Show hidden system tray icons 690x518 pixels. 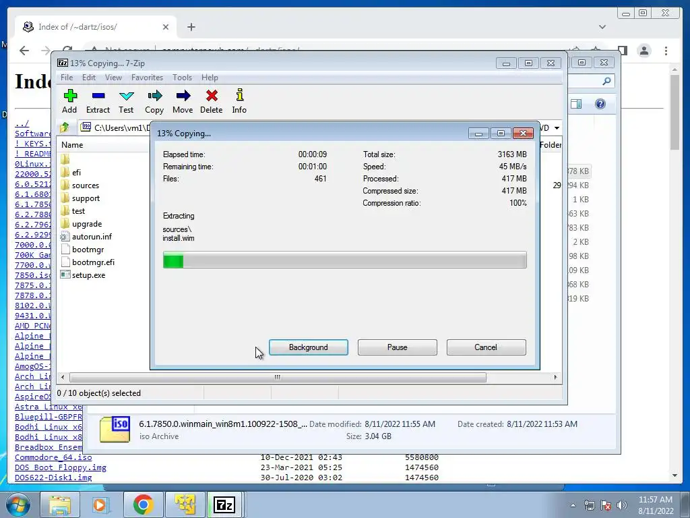click(573, 505)
